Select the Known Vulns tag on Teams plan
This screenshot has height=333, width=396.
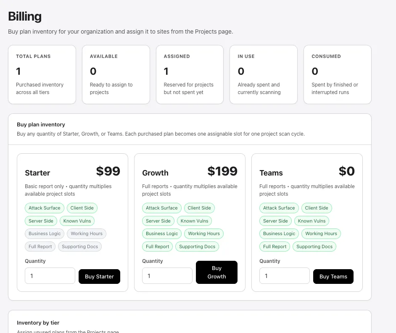pyautogui.click(x=312, y=221)
